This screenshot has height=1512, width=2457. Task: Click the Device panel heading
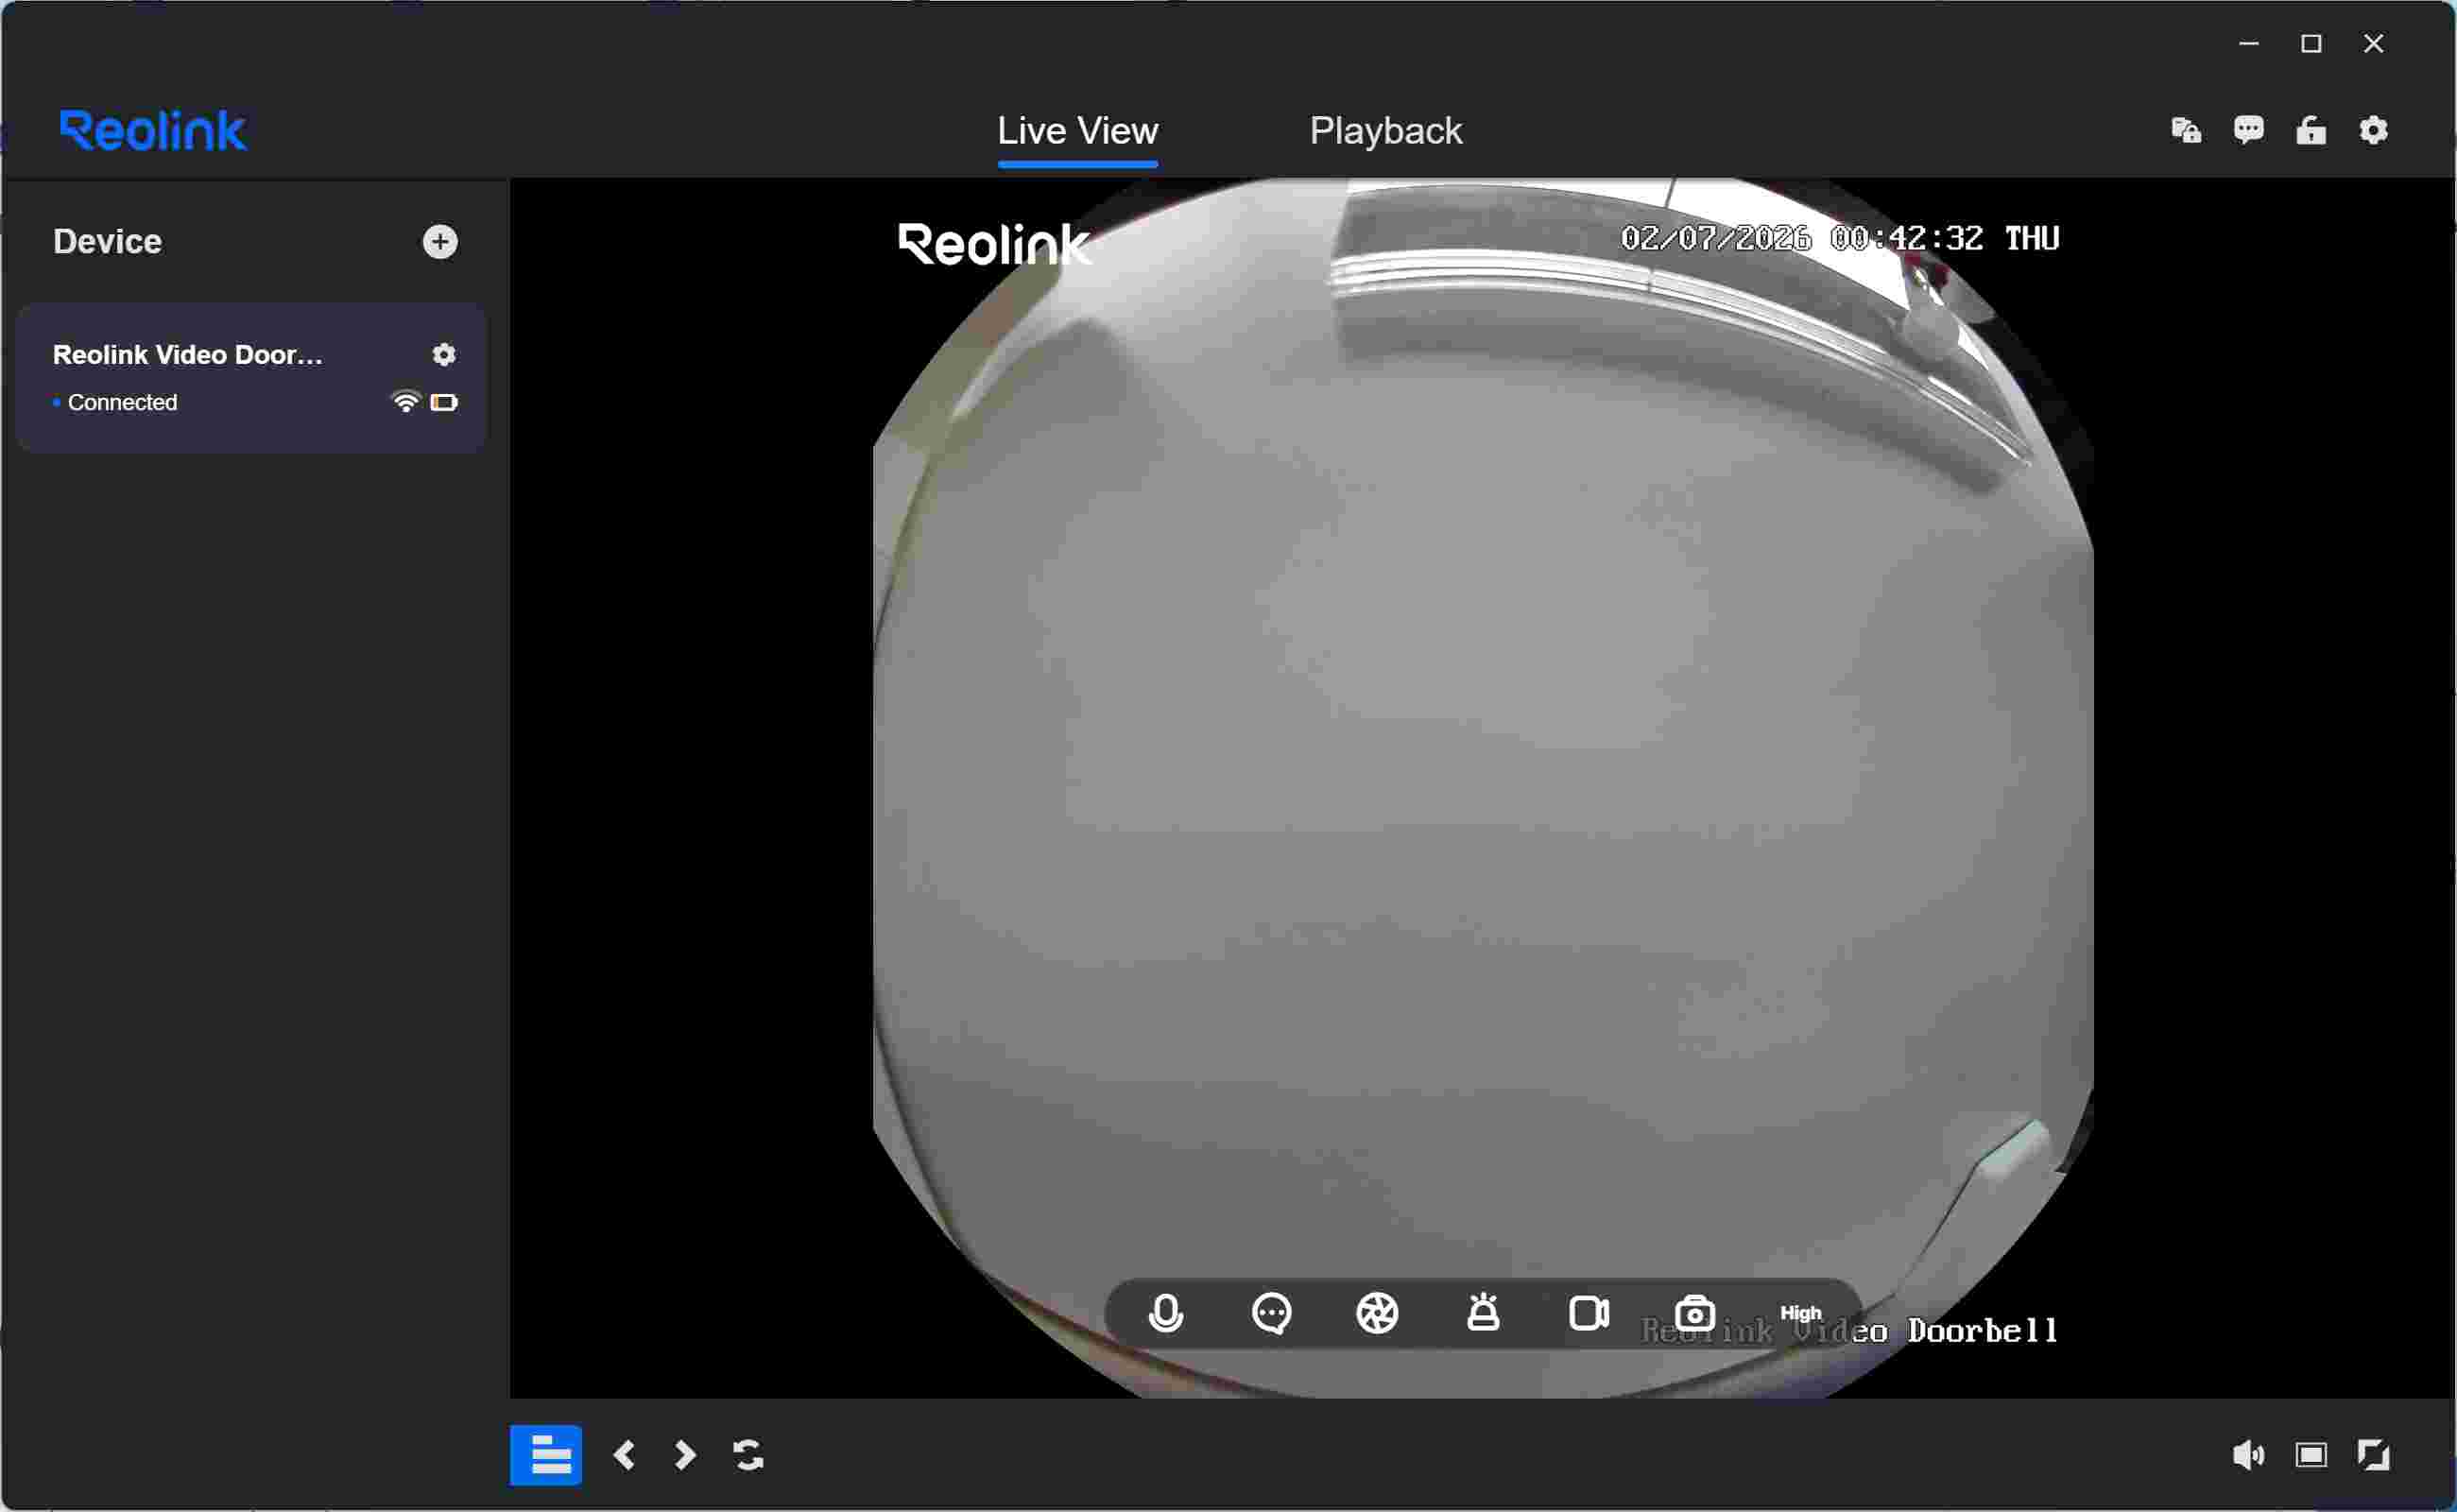[107, 241]
